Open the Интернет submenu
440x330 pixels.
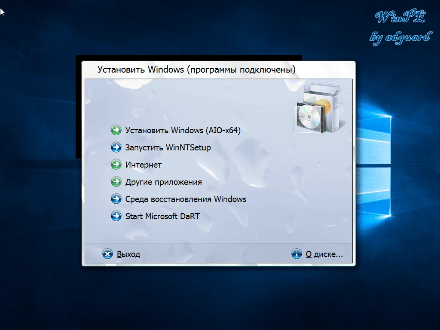[x=143, y=165]
